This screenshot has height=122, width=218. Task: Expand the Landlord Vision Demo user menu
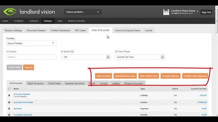(185, 12)
